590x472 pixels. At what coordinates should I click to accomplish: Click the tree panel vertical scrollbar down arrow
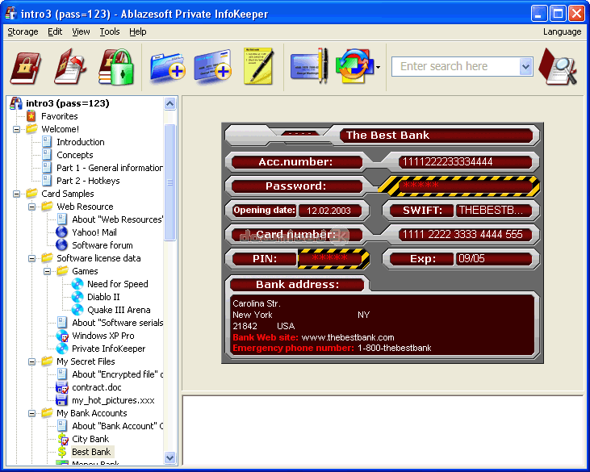(x=169, y=457)
